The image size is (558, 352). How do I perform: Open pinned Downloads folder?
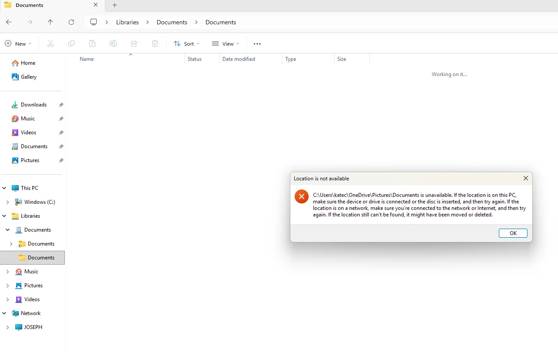click(34, 105)
